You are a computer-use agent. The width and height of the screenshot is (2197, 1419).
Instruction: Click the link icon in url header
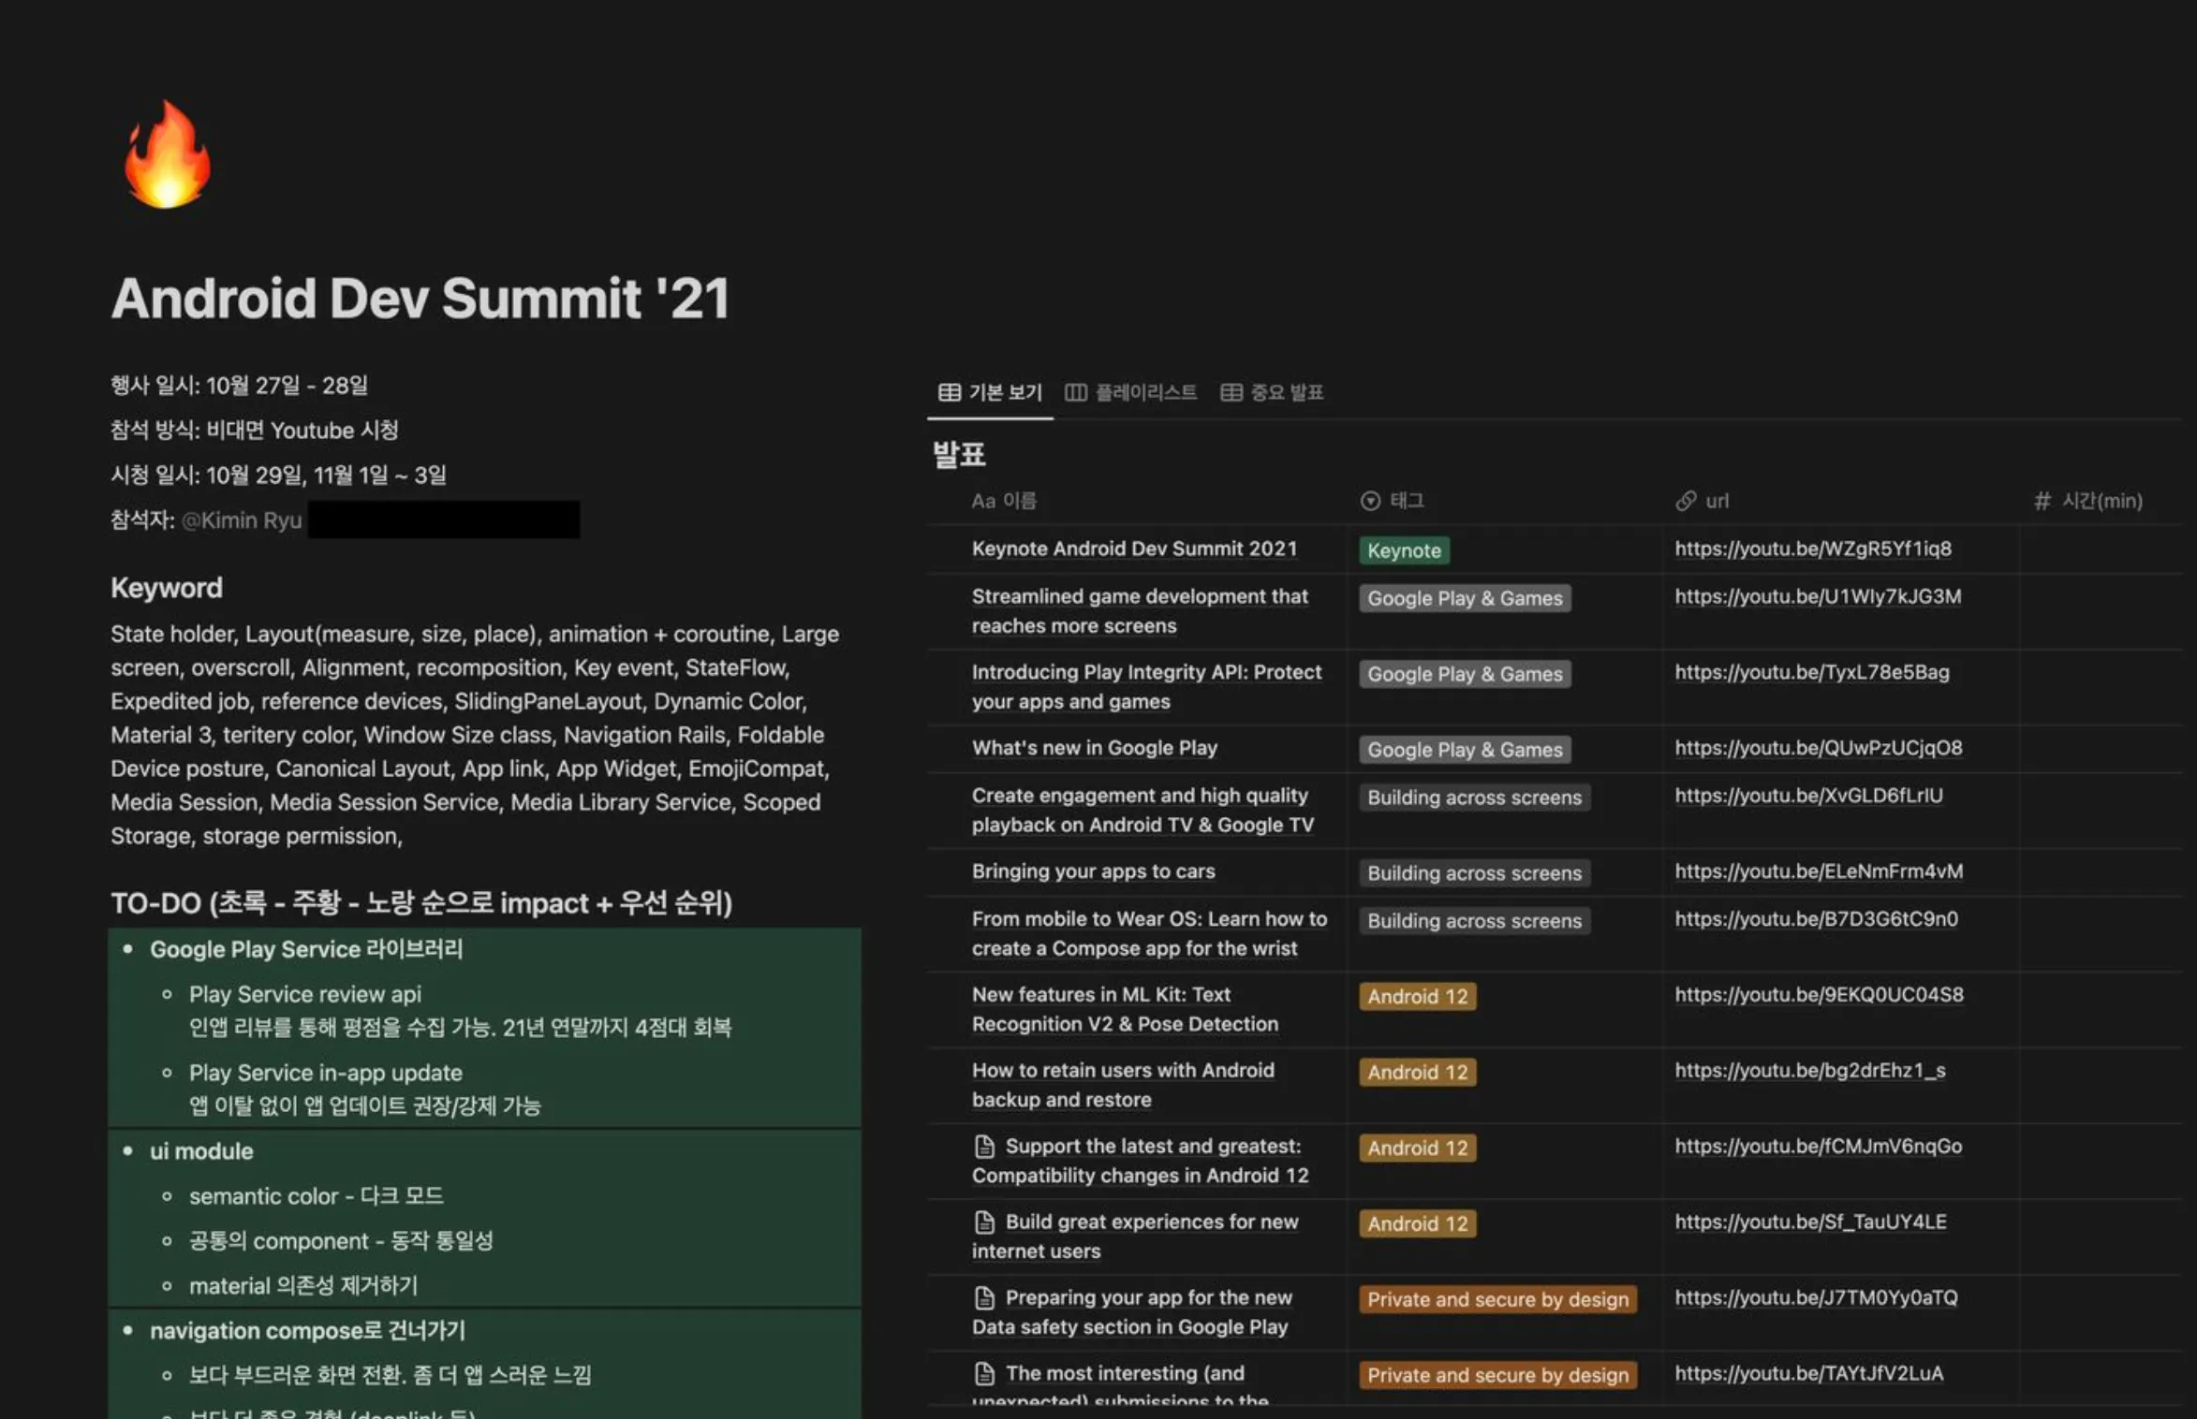click(x=1686, y=502)
